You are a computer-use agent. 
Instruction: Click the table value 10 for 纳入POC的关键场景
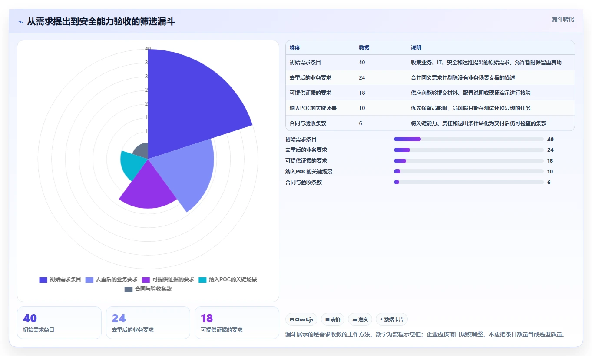tap(362, 108)
